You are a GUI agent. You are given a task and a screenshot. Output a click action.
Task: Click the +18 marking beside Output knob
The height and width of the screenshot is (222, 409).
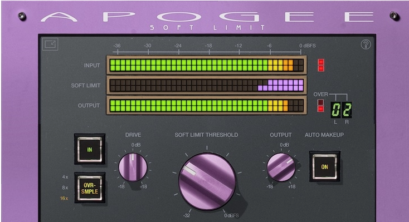(x=291, y=186)
